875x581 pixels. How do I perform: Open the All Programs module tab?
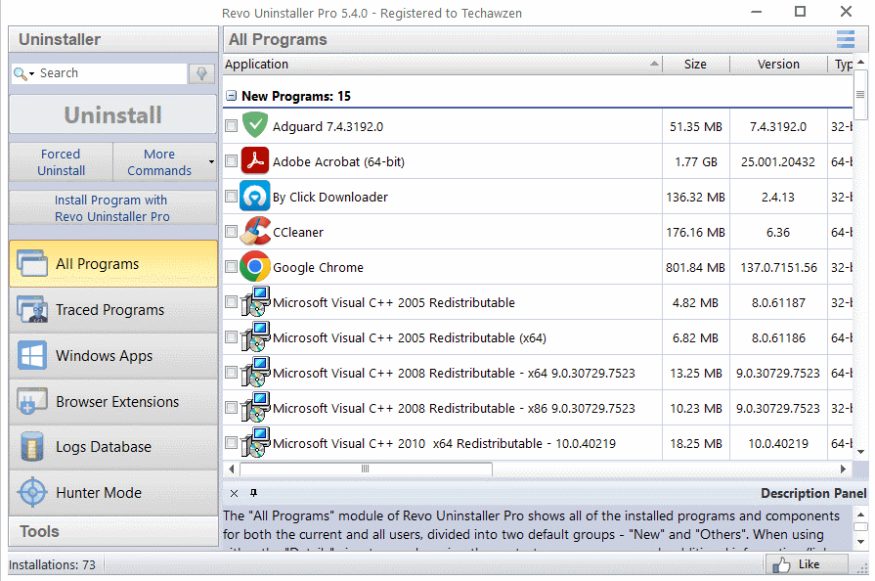coord(113,263)
